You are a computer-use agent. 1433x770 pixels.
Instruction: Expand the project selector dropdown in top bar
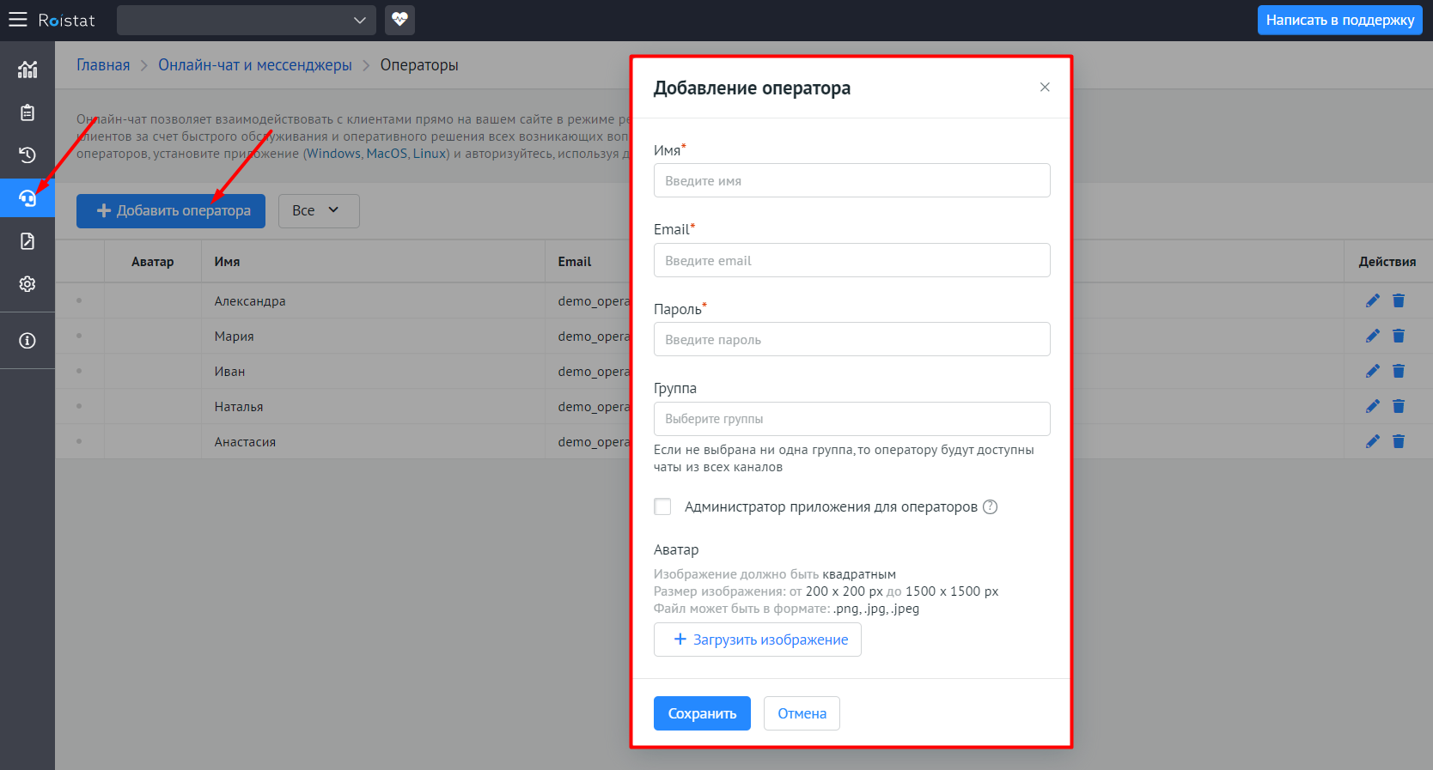(x=247, y=21)
